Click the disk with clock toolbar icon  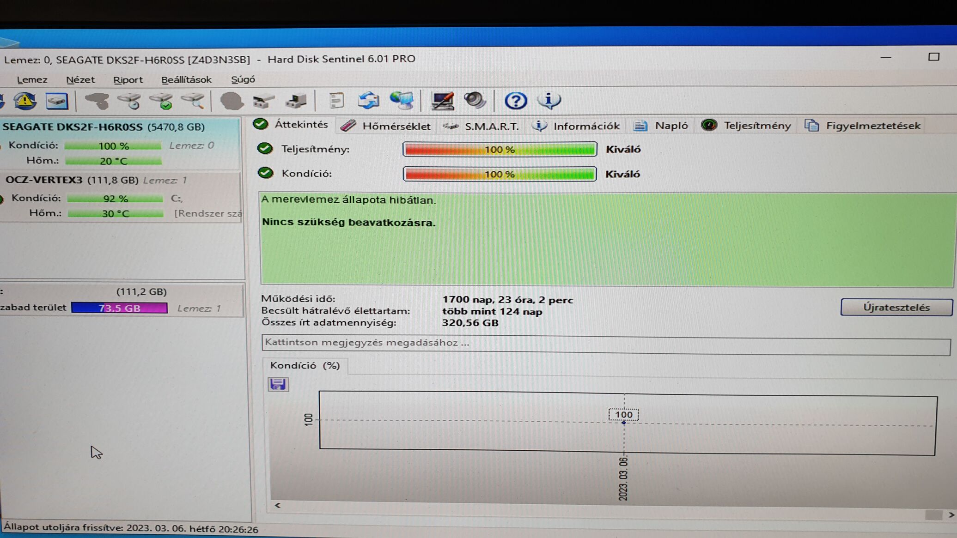(x=129, y=101)
